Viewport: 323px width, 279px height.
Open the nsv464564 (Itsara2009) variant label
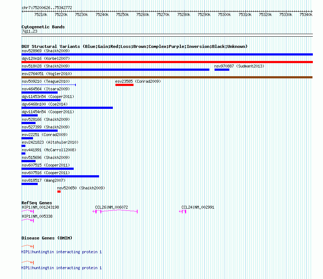[46, 89]
